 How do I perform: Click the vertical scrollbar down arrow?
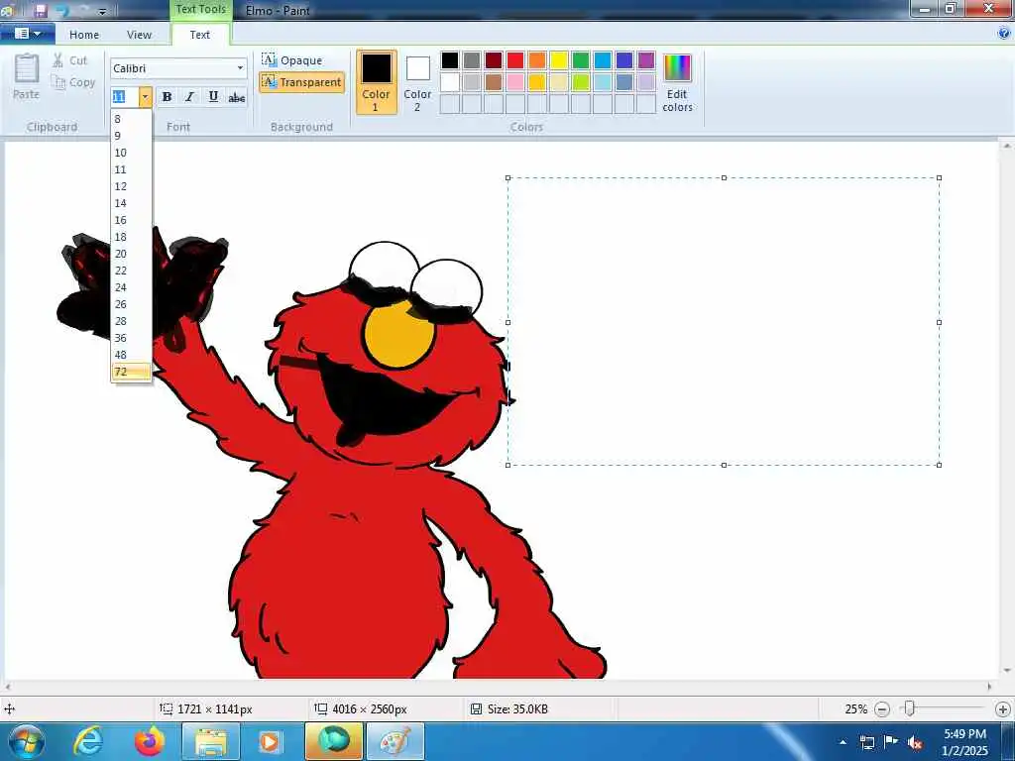pyautogui.click(x=1007, y=671)
